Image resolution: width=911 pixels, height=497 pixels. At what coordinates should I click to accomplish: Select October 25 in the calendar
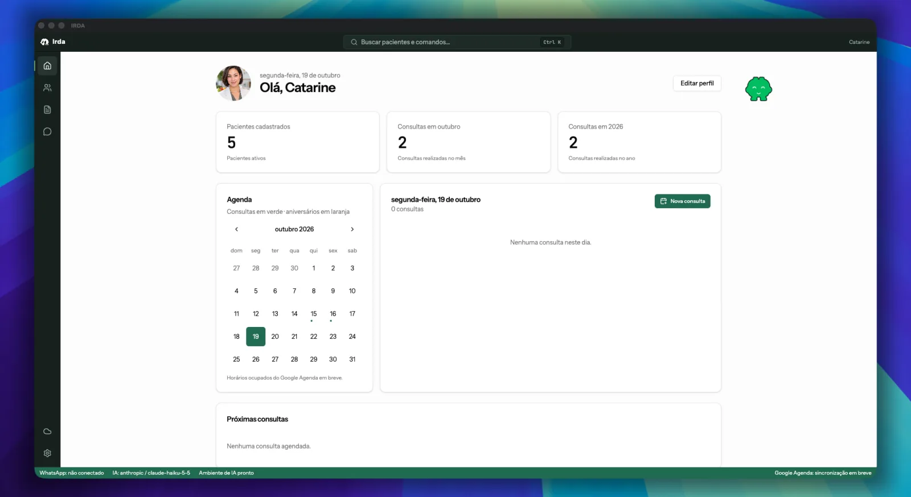(x=236, y=359)
